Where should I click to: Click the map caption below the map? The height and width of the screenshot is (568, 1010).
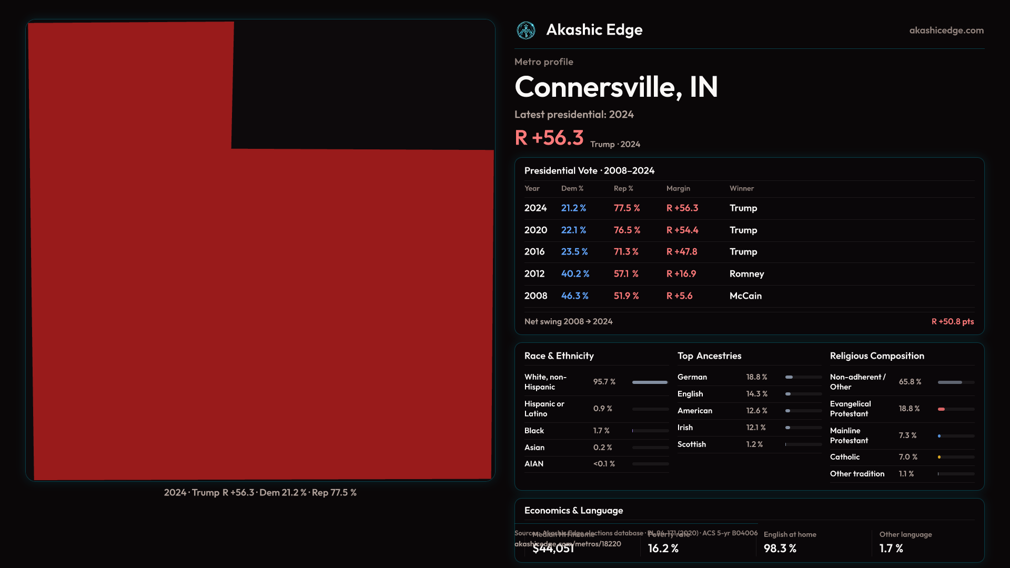point(260,493)
